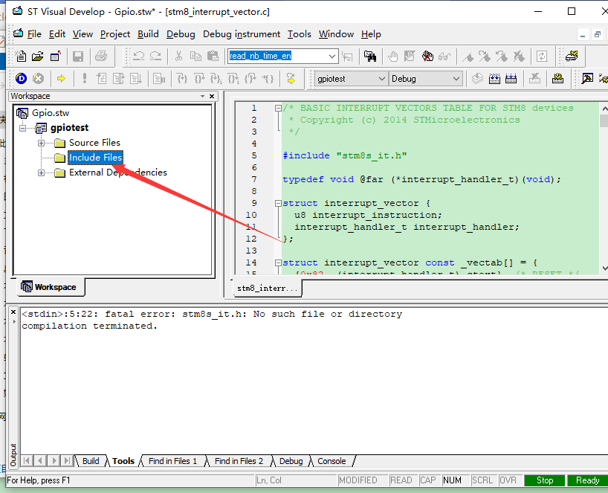Click in the read_nb_time_en search field
Image resolution: width=608 pixels, height=493 pixels.
[x=278, y=57]
